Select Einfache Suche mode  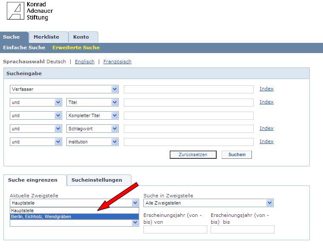coord(24,48)
